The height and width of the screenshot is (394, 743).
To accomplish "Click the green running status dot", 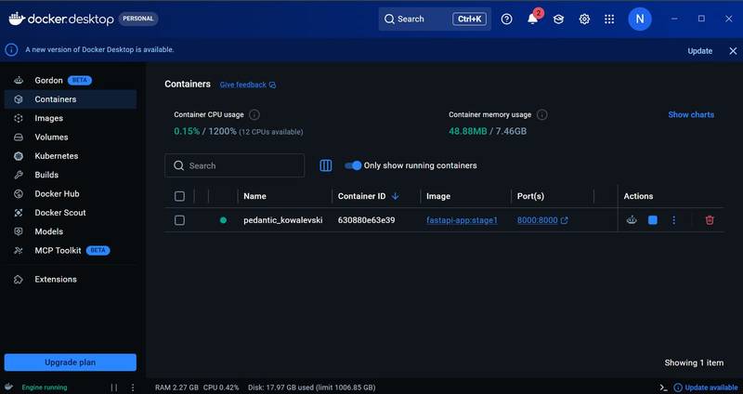I will pos(223,220).
